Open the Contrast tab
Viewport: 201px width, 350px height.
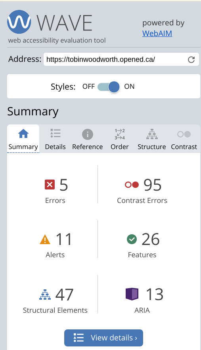click(x=184, y=139)
